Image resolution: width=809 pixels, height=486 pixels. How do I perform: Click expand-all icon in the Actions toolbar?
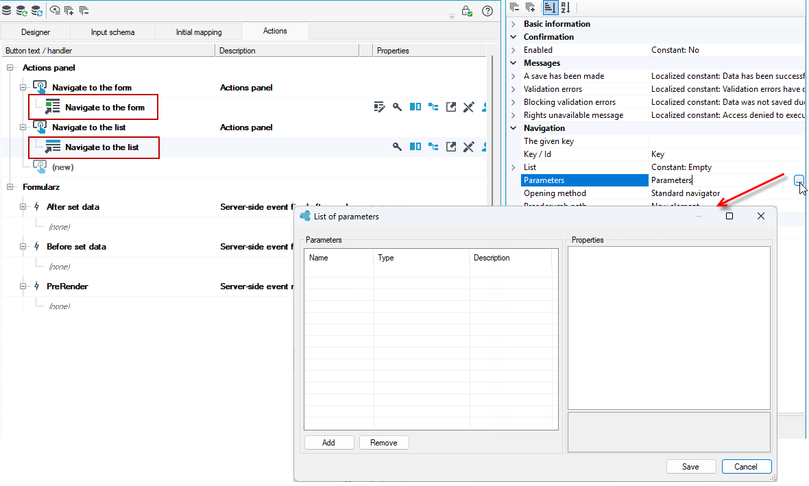coord(69,10)
